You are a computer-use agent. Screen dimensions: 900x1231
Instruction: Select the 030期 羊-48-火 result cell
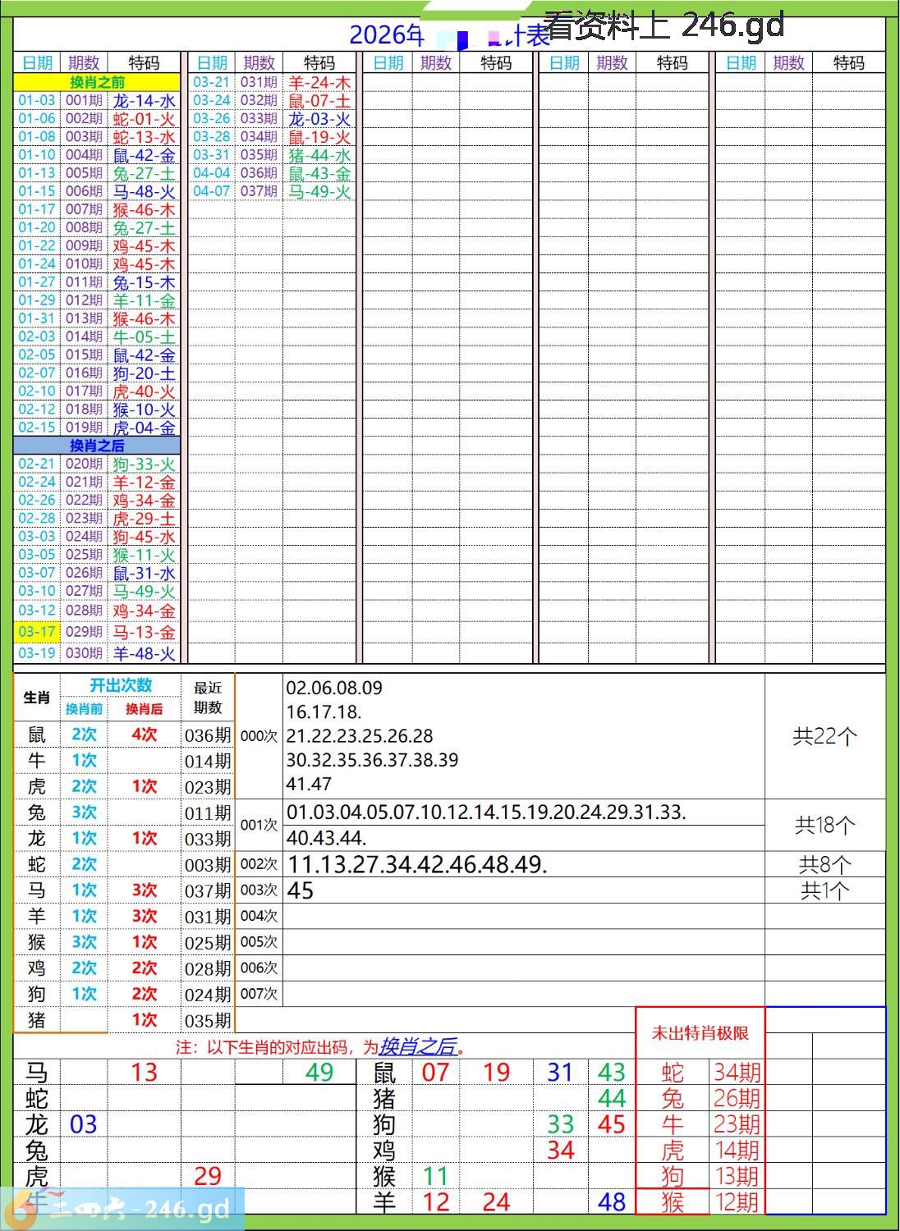click(x=144, y=654)
